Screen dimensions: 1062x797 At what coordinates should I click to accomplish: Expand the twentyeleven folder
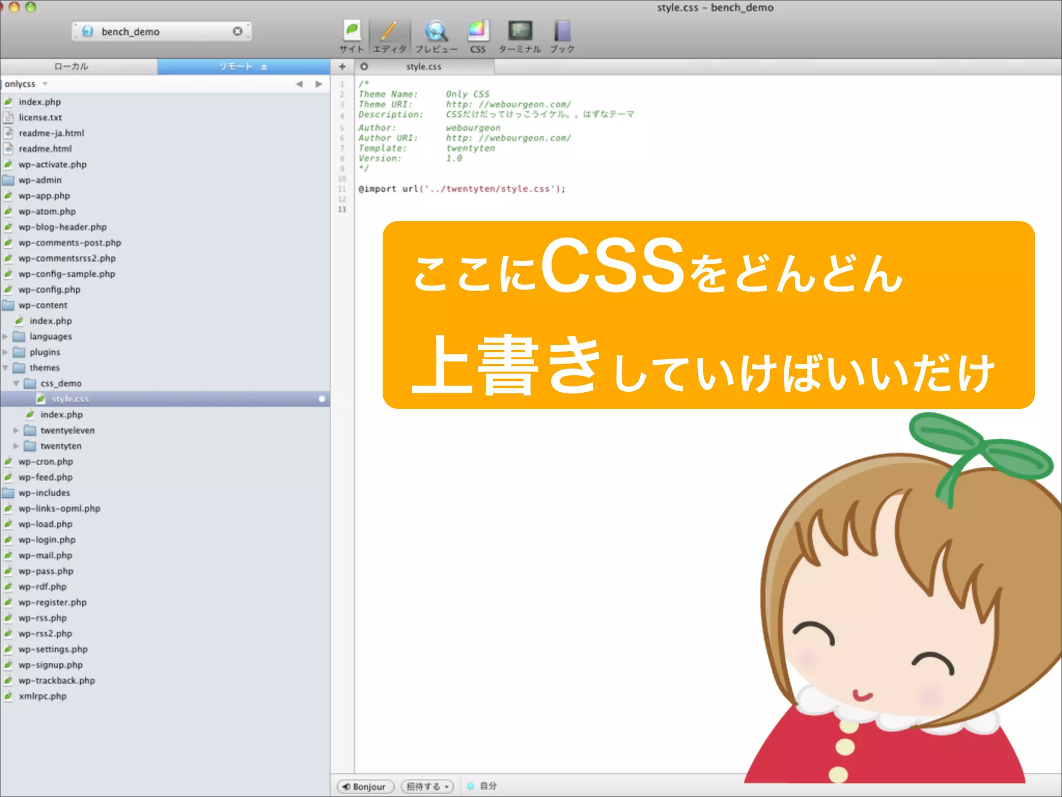[16, 430]
